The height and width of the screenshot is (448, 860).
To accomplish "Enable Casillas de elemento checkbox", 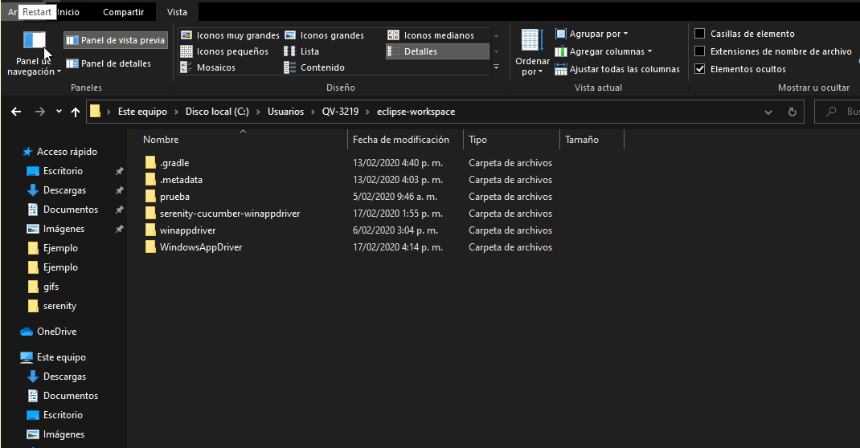I will tap(700, 34).
